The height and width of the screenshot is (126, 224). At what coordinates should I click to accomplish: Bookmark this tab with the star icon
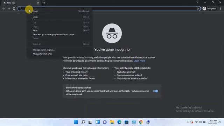(198, 9)
